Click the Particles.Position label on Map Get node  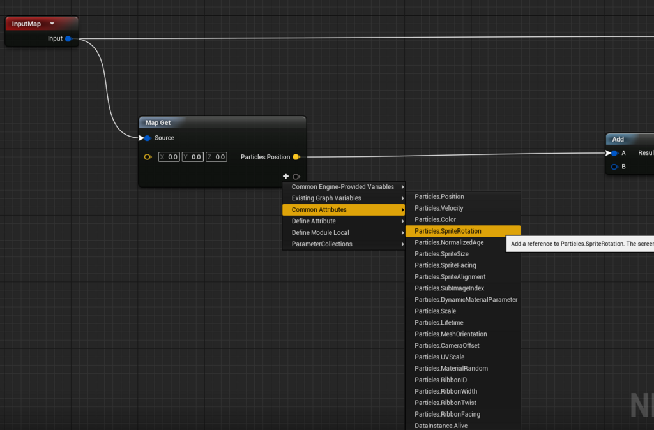[265, 157]
